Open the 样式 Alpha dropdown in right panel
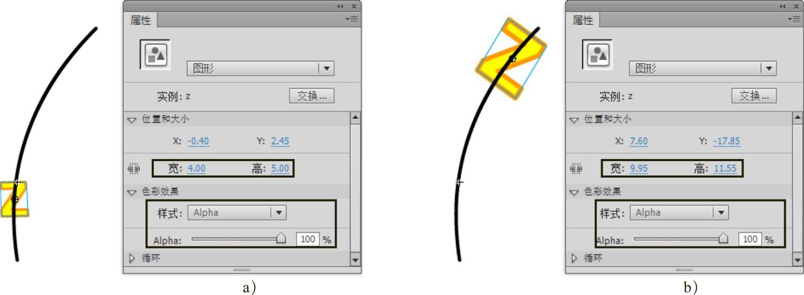The height and width of the screenshot is (295, 804). click(679, 212)
